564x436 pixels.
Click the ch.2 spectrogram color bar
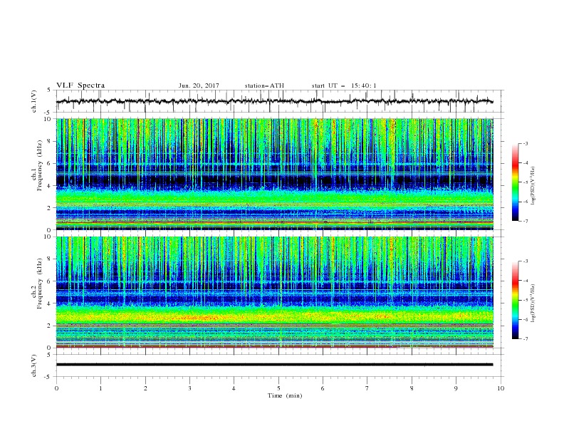tap(515, 300)
